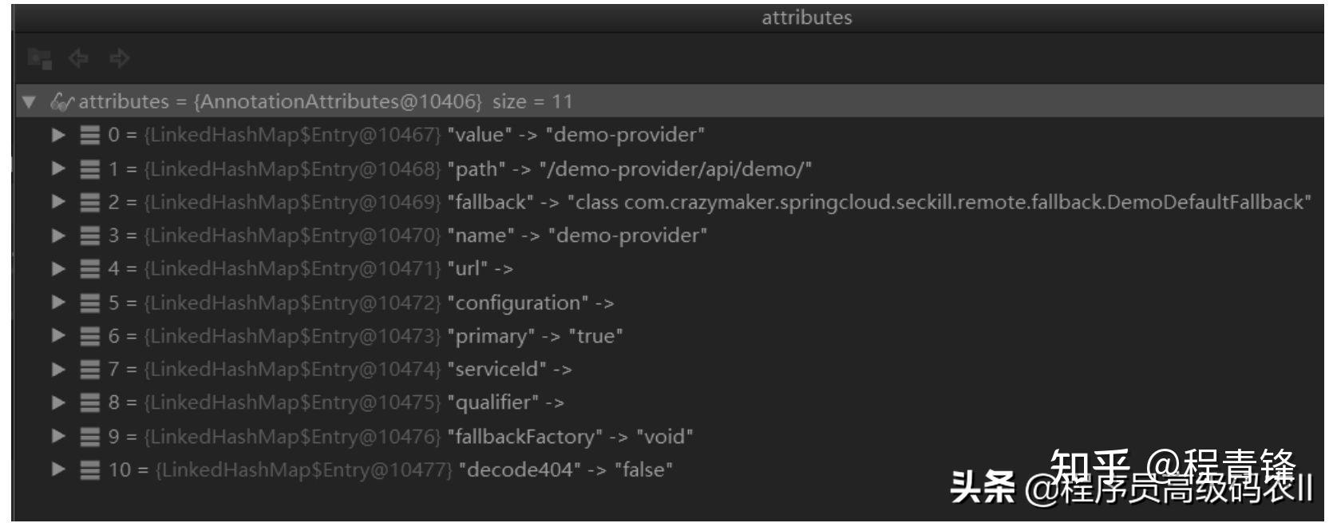Viewport: 1333px width, 523px height.
Task: Expand entry 4 with the url key
Action: tap(58, 269)
